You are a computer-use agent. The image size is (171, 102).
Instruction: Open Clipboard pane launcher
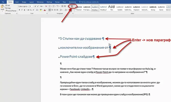(17, 14)
